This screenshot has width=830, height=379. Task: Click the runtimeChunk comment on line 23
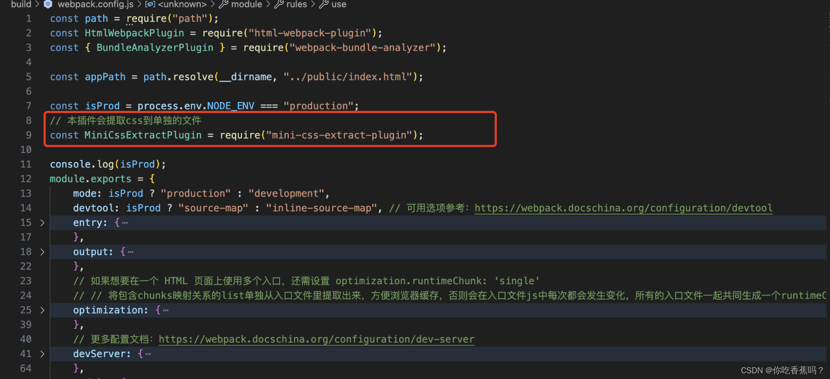point(306,281)
